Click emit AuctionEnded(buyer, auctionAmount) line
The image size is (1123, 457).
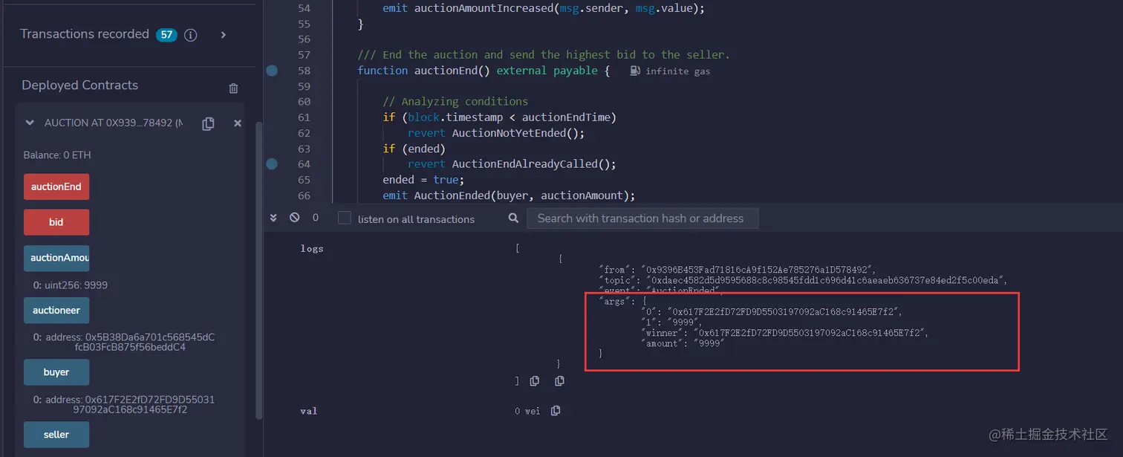pos(510,195)
